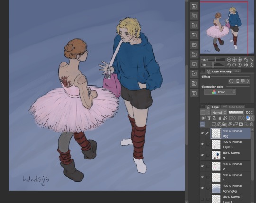Tick the select checkbox for bgbgbgbg layer
256x203 pixels.
[208, 188]
